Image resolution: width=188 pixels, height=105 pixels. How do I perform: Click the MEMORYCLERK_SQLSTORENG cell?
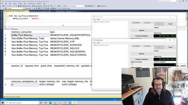[x=70, y=55]
